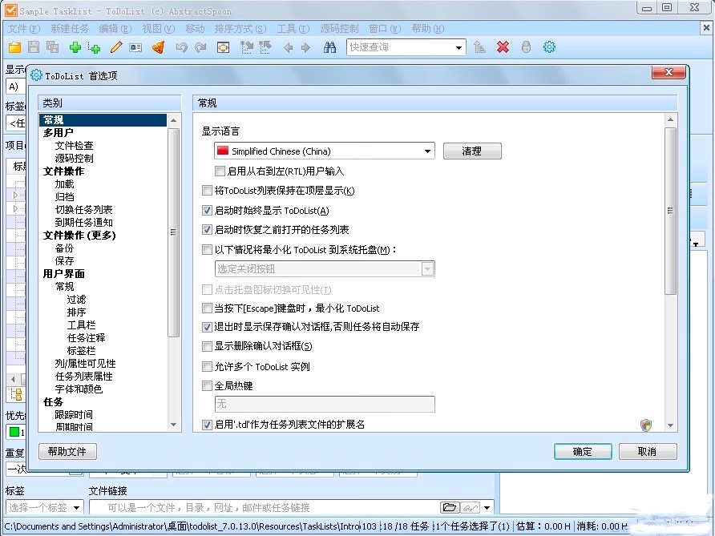Expand the 快速查询 quick search dropdown
Screen dimensions: 715x536
(x=458, y=47)
